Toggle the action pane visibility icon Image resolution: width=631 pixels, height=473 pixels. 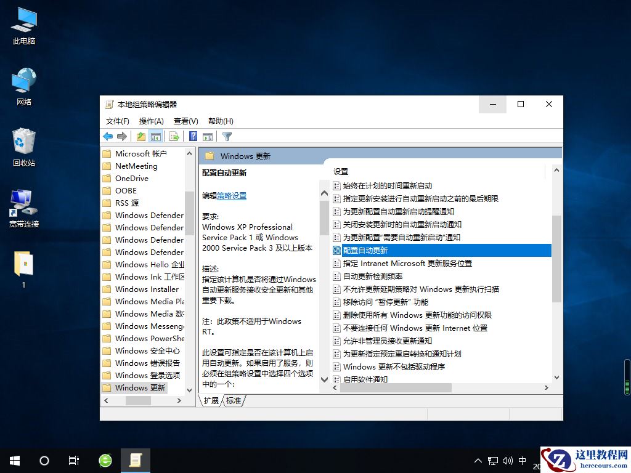point(206,136)
